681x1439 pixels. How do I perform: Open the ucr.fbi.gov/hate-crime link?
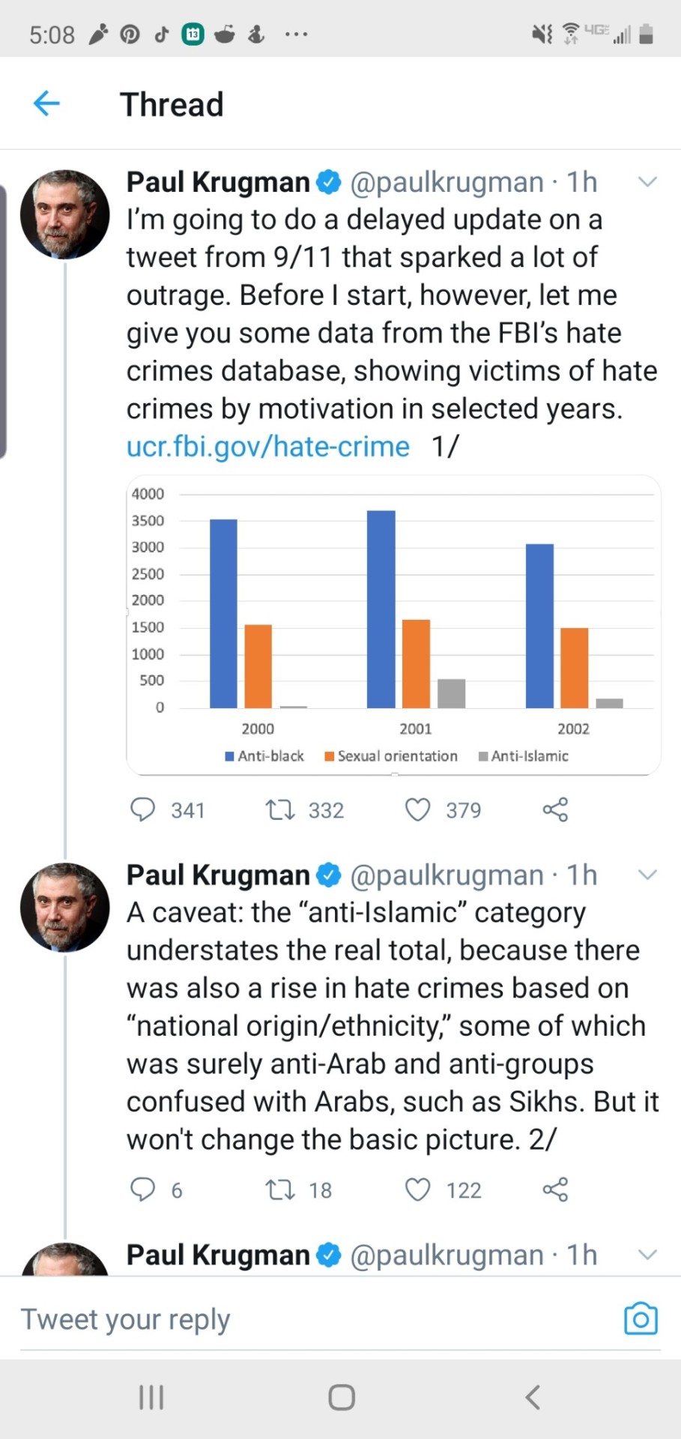click(x=267, y=447)
